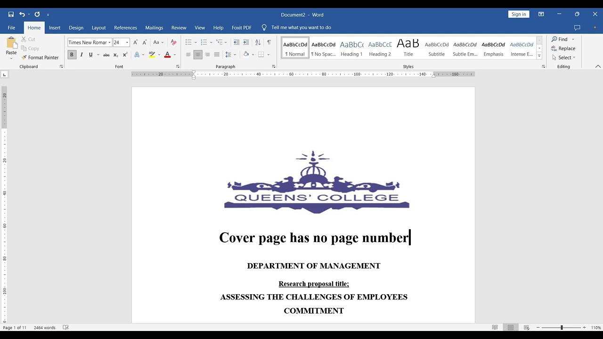Switch to the Design tab
Viewport: 603px width, 339px height.
pyautogui.click(x=76, y=28)
